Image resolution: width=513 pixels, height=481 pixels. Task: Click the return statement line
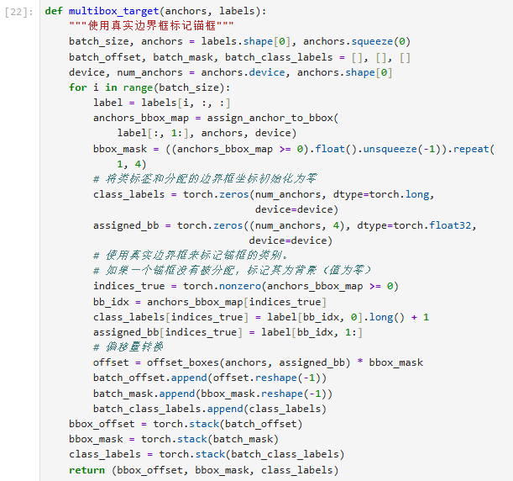[x=203, y=470]
